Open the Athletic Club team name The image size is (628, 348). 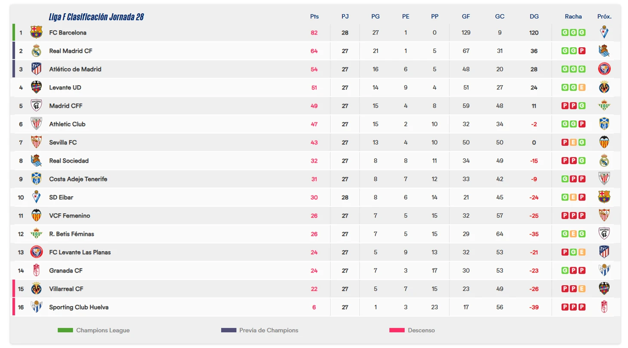point(67,124)
